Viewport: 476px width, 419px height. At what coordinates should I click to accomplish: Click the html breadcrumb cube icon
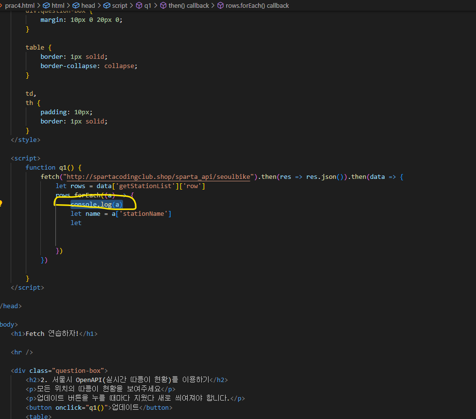[46, 5]
